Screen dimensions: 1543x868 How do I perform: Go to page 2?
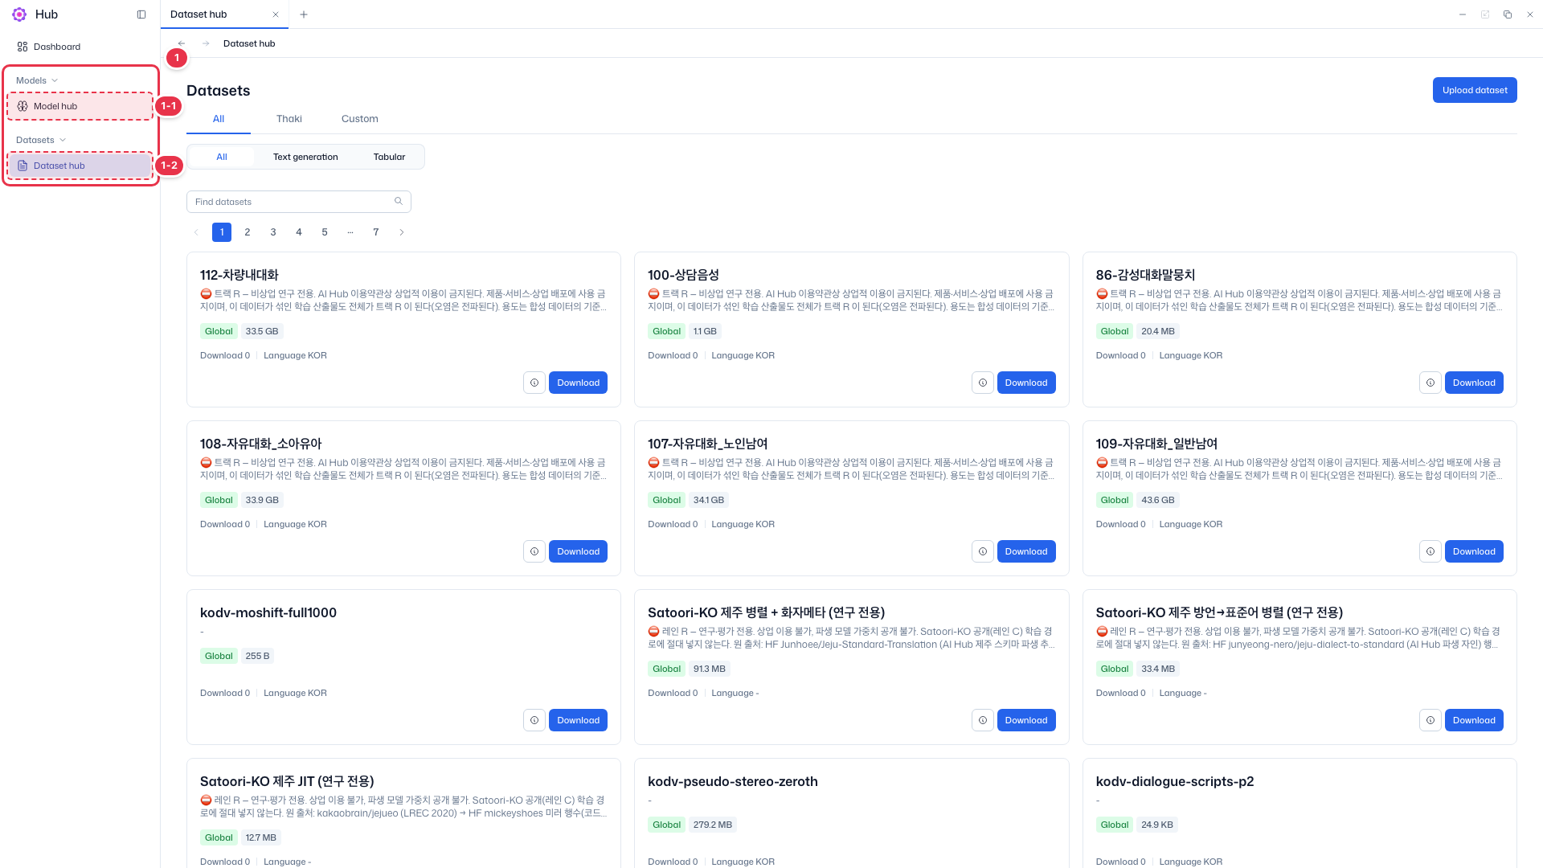tap(248, 232)
